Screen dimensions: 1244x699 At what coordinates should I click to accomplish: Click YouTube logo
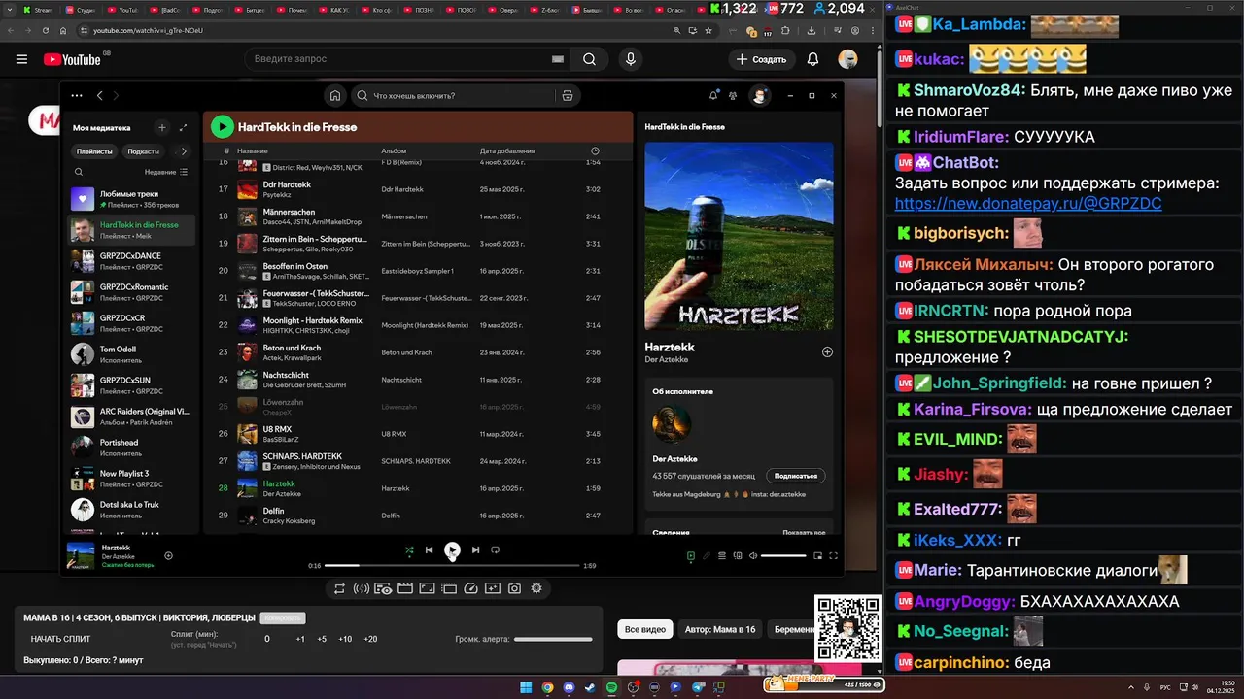pyautogui.click(x=72, y=59)
